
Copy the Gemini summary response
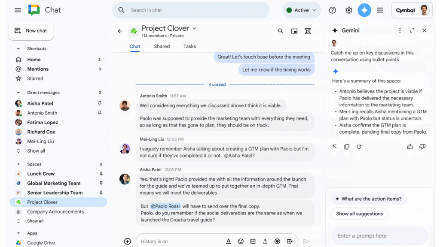point(347,147)
